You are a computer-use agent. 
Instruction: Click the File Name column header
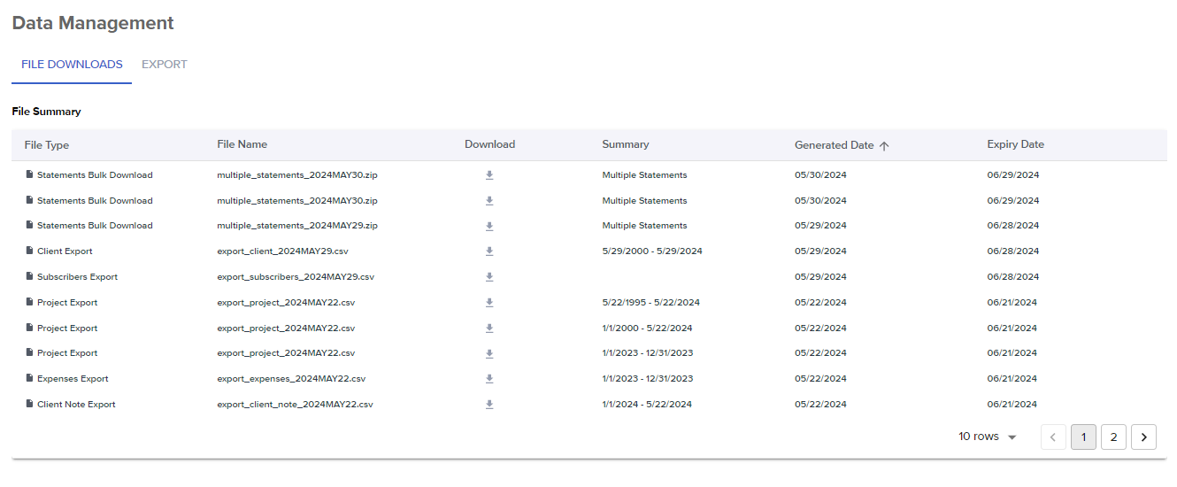point(242,144)
